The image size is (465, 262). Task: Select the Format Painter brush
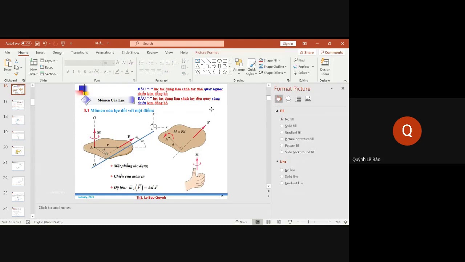16,74
